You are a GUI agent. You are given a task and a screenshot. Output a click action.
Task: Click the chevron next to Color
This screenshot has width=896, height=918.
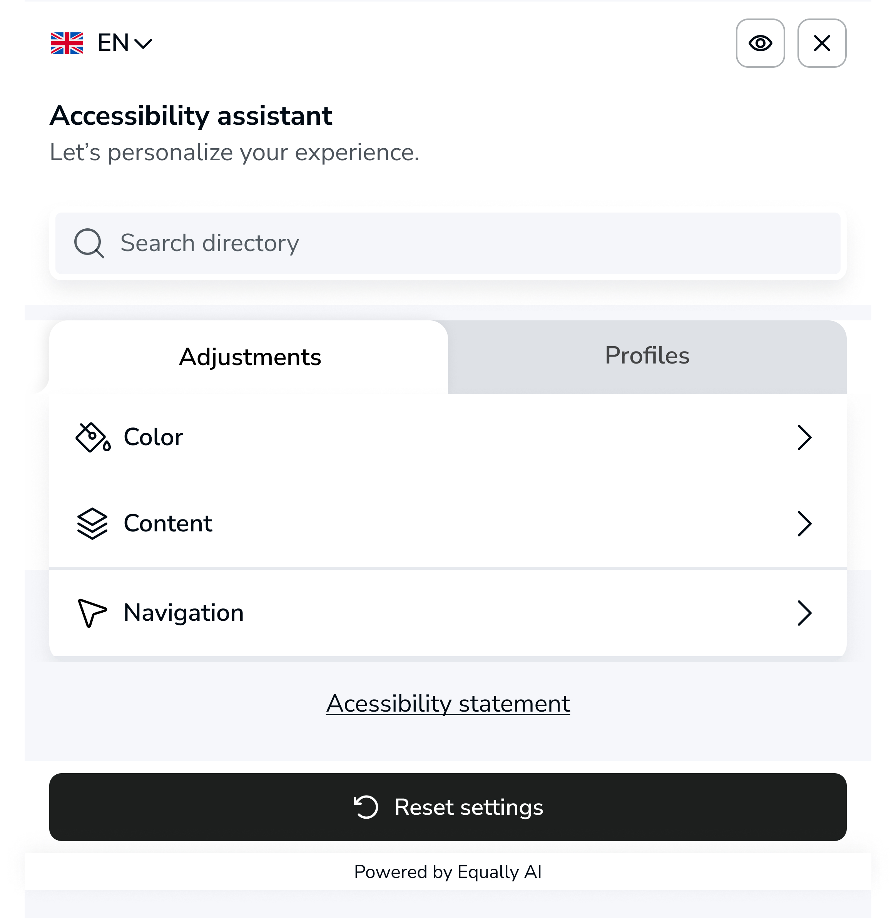806,437
